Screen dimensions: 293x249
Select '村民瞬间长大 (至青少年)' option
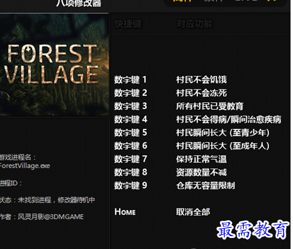click(x=223, y=132)
